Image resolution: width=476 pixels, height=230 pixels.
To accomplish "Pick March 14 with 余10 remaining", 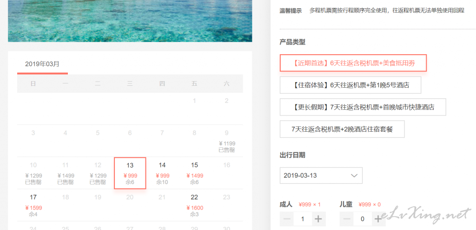I will pyautogui.click(x=162, y=173).
